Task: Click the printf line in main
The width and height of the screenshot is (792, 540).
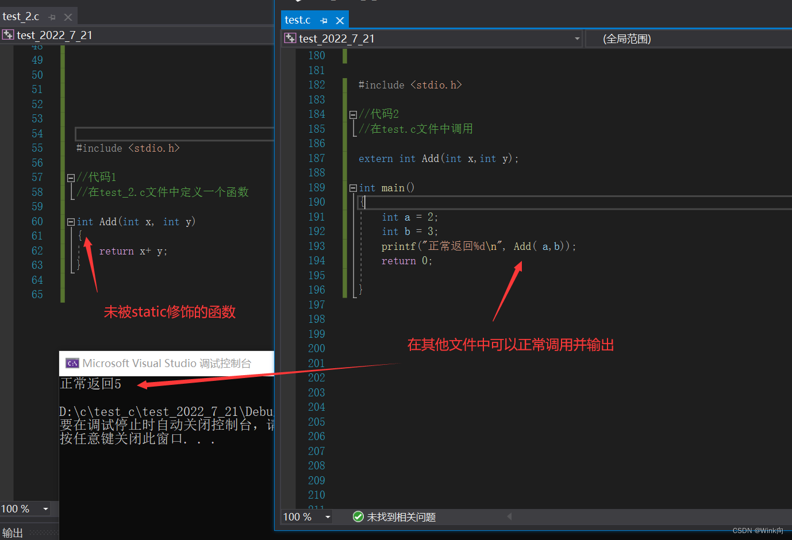Action: click(x=478, y=246)
